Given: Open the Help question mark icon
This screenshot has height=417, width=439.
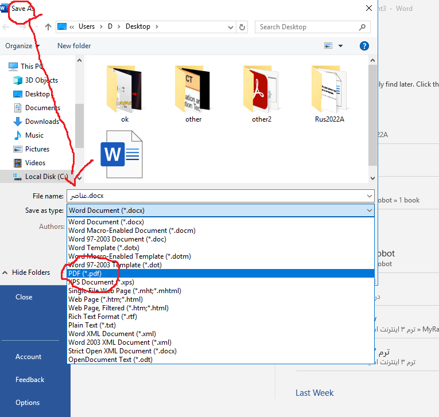Looking at the screenshot, I should click(x=364, y=46).
